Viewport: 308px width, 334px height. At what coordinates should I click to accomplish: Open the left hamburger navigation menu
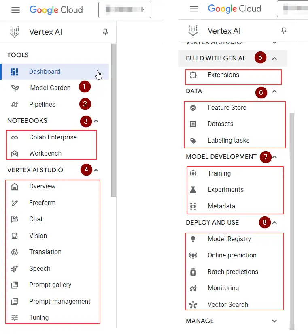pyautogui.click(x=15, y=10)
